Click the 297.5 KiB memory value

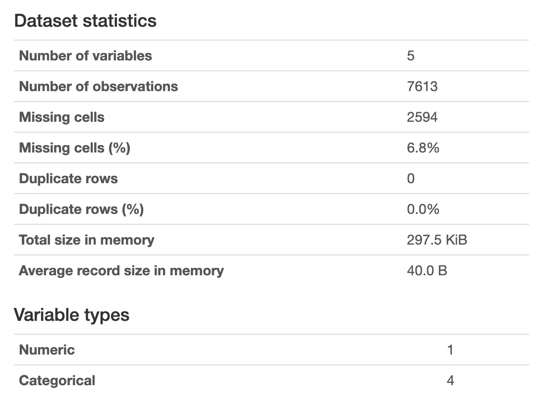click(x=437, y=240)
